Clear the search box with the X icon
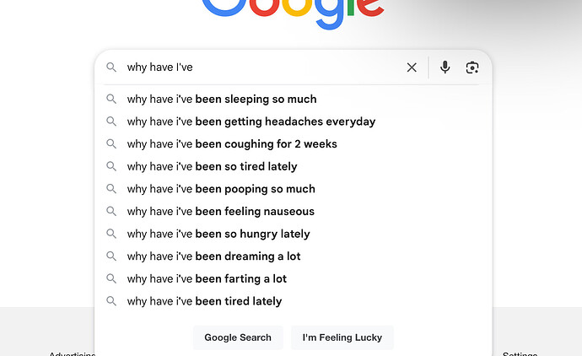 point(412,67)
